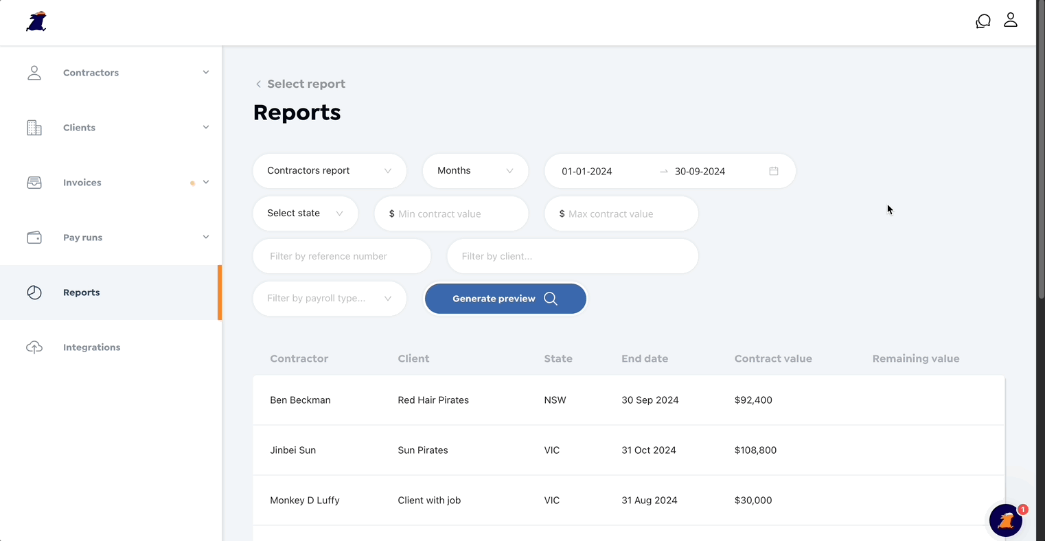Click the NSW state cell

tap(555, 400)
